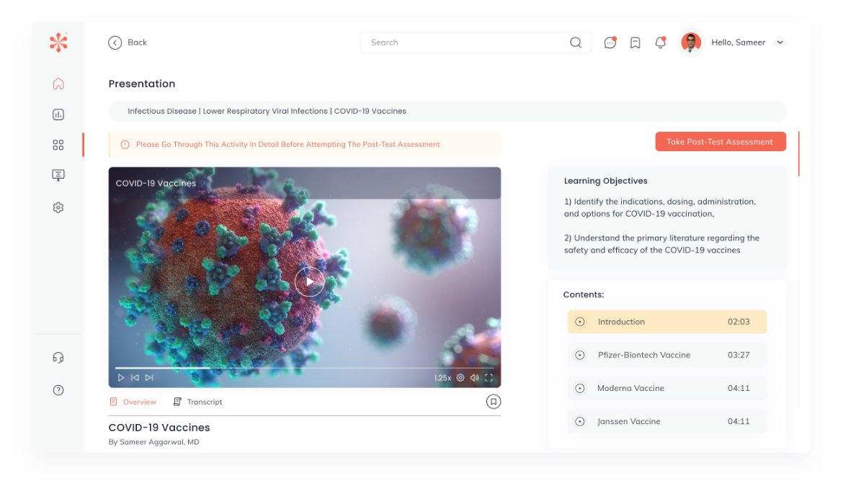The height and width of the screenshot is (496, 843).
Task: Select the grid modules icon in sidebar
Action: pyautogui.click(x=58, y=145)
